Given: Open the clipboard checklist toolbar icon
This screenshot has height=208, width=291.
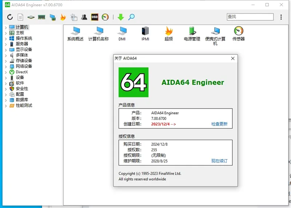Looking at the screenshot, I should [74, 17].
